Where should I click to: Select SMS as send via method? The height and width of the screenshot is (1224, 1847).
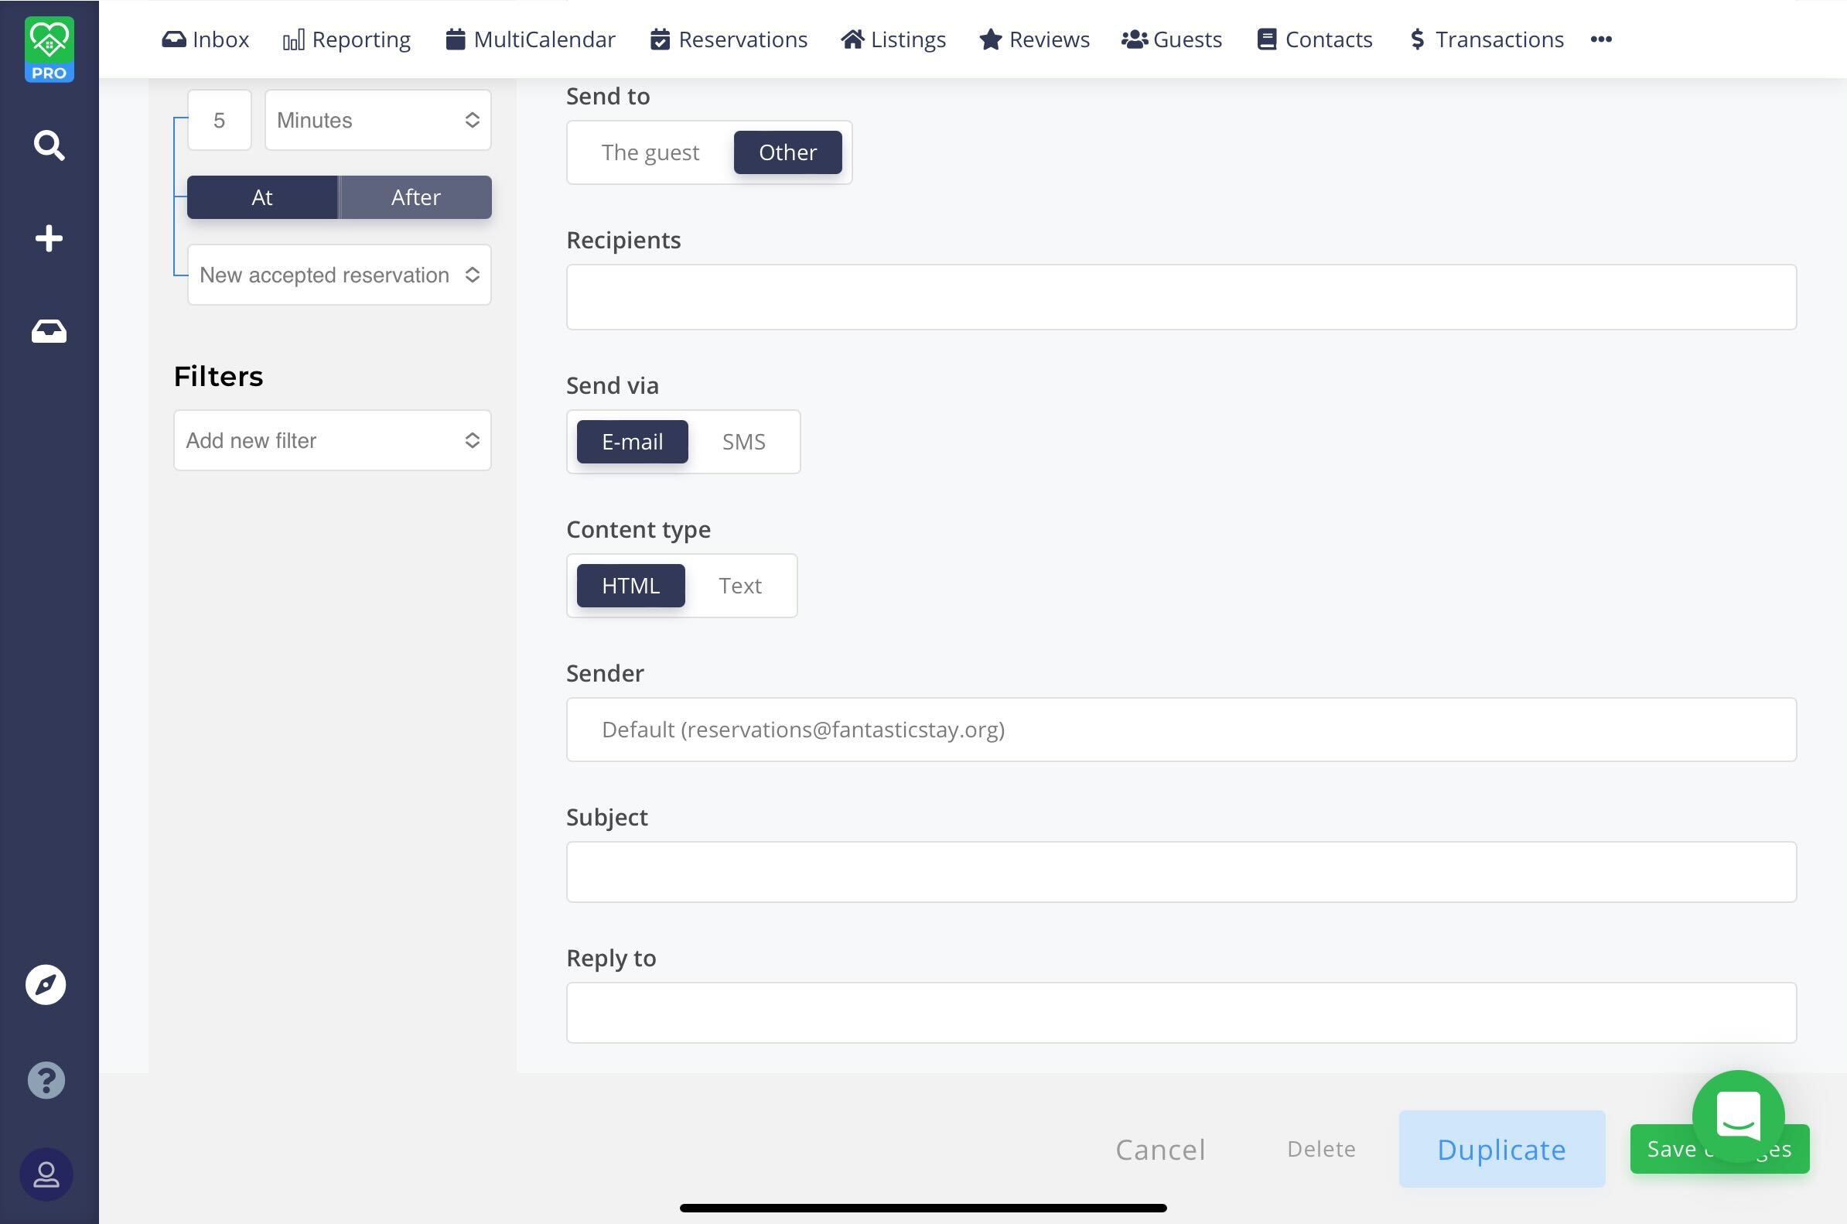pyautogui.click(x=743, y=442)
